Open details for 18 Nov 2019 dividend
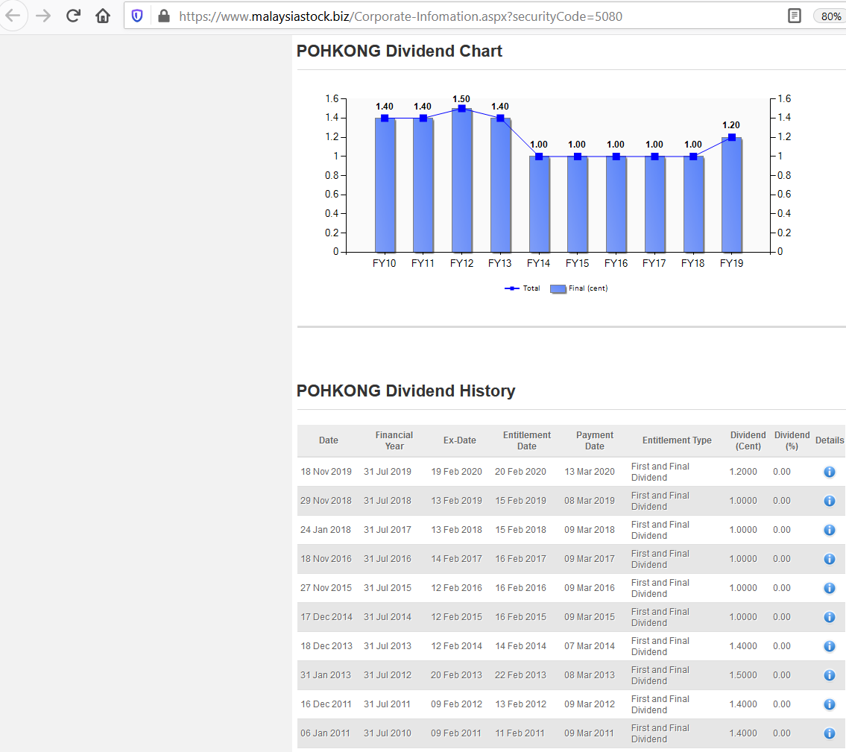Viewport: 846px width, 752px height. point(829,472)
